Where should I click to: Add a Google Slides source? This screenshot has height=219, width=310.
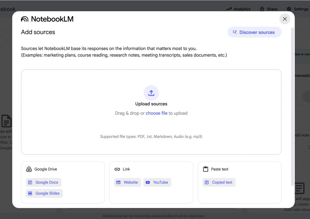[x=44, y=193]
